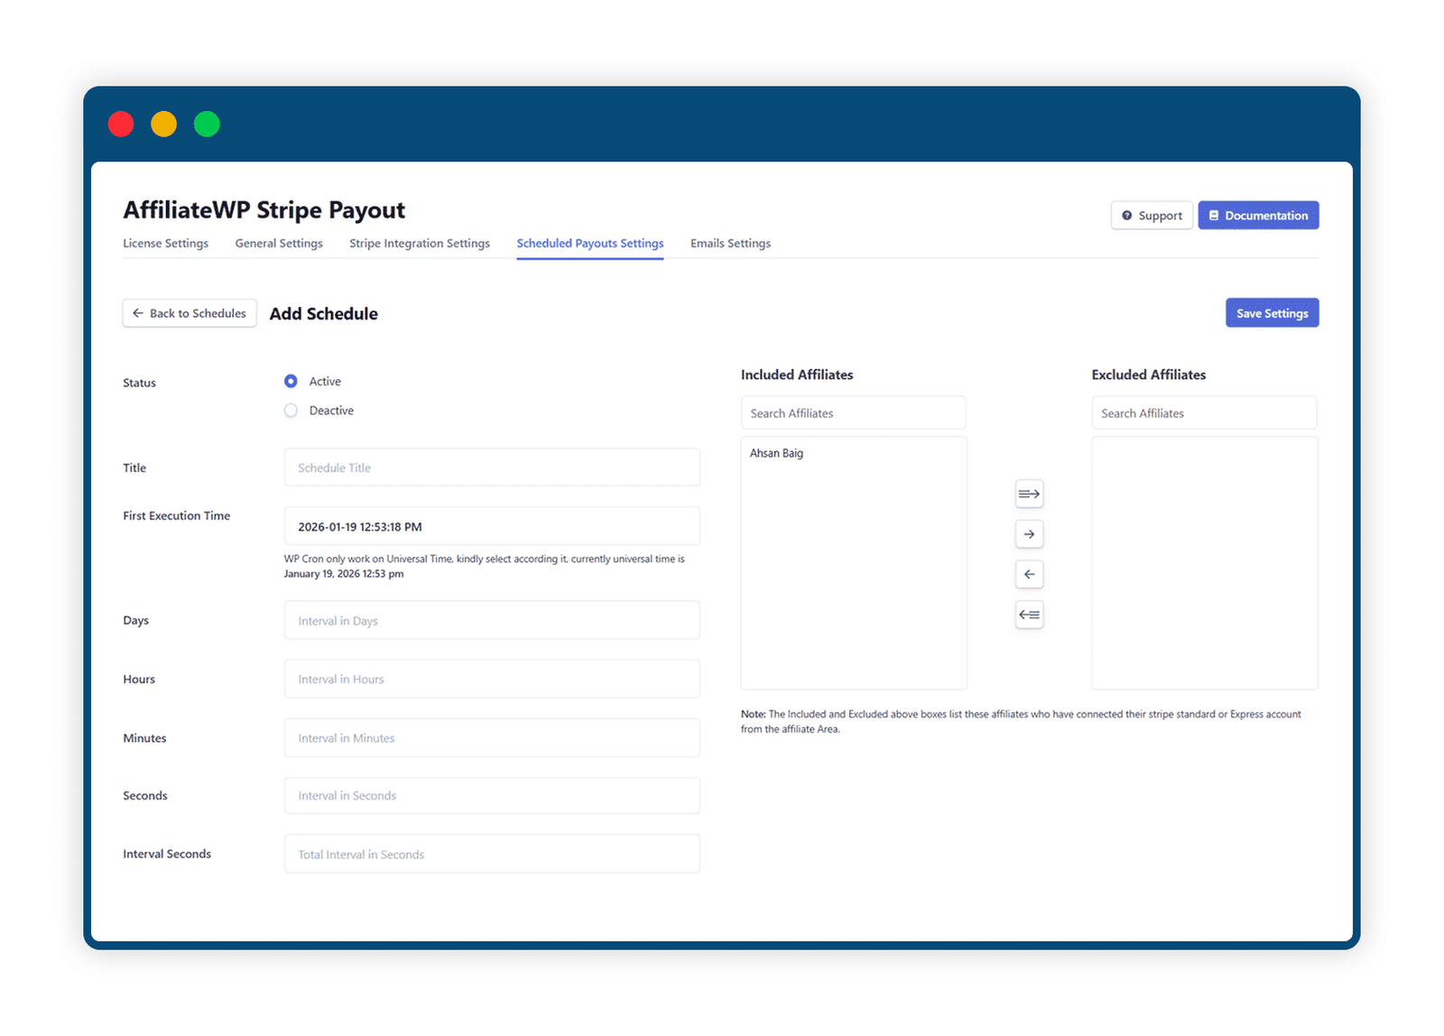
Task: Select the Deactive status radio button
Action: pos(291,411)
